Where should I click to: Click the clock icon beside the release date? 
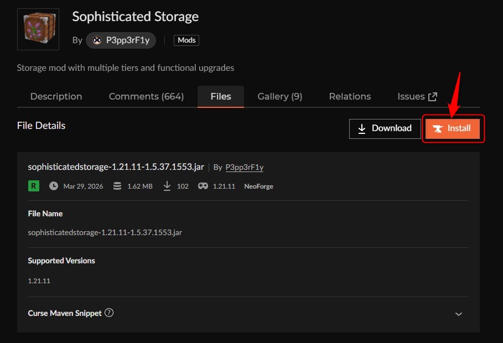(53, 186)
